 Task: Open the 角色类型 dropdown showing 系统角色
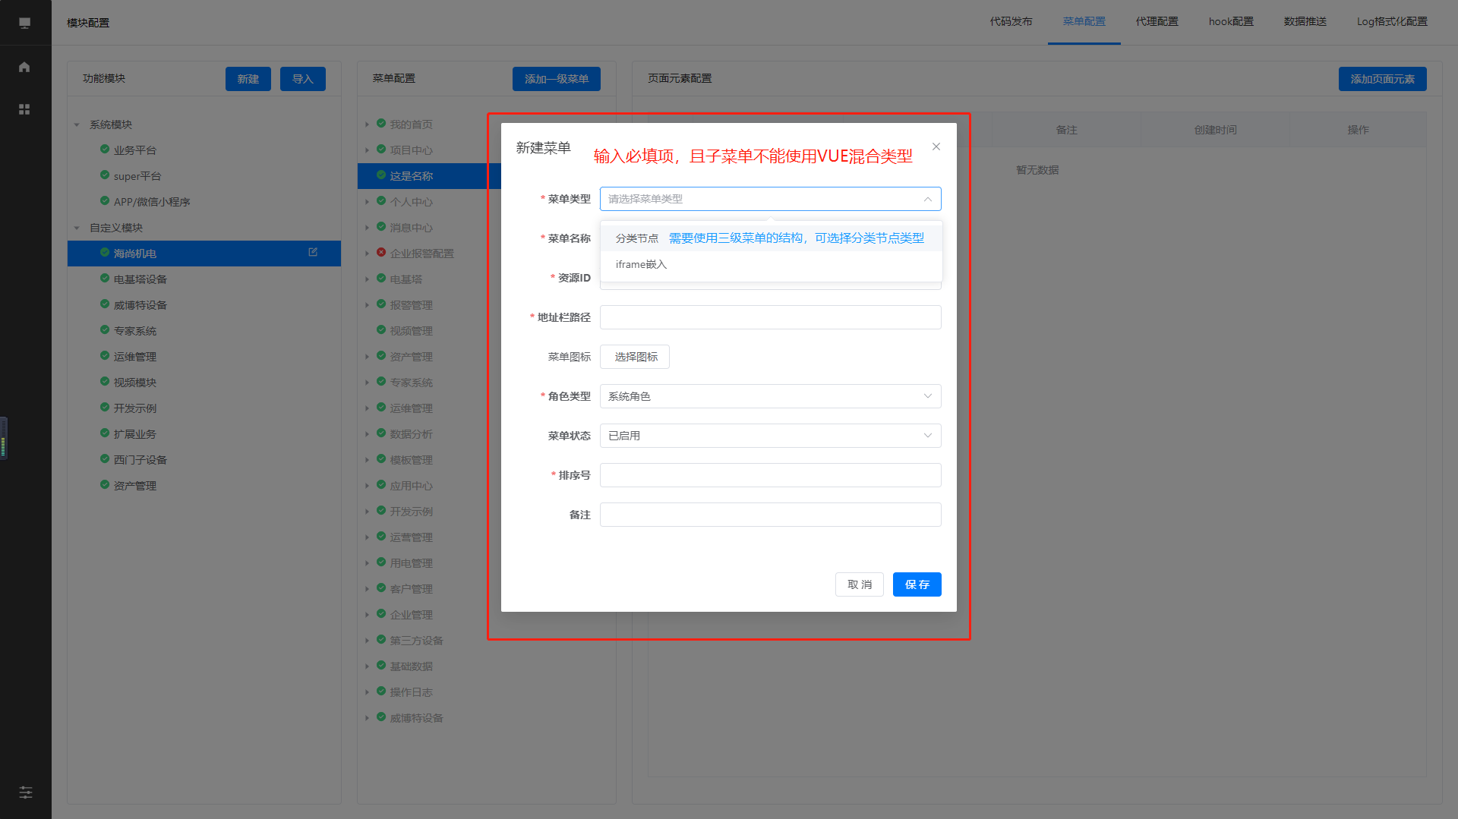[770, 396]
